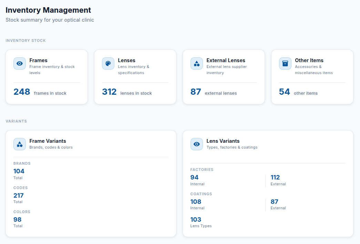Click the VARIANTS section label

pos(16,121)
